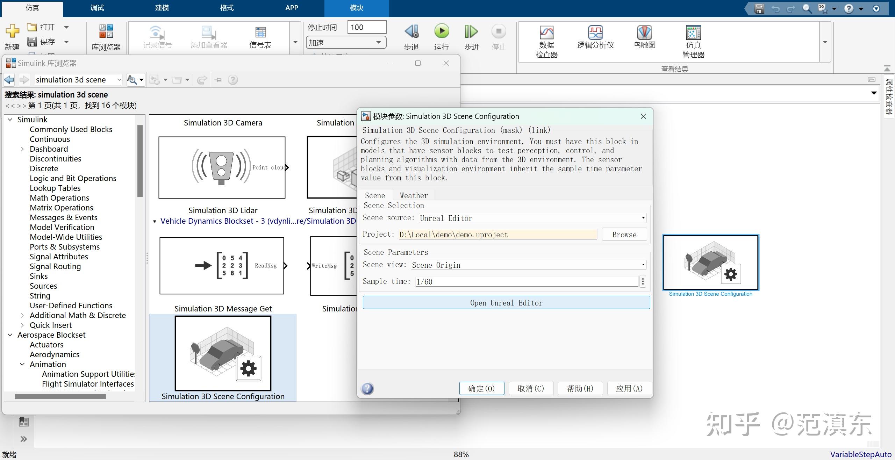Open the library search text dropdown arrow
895x460 pixels.
[119, 80]
